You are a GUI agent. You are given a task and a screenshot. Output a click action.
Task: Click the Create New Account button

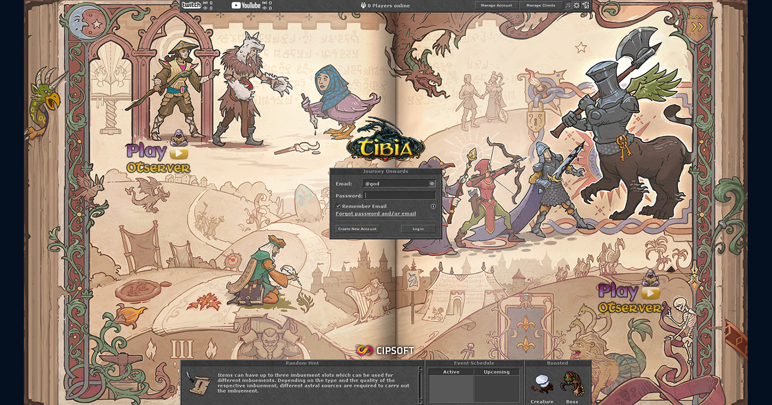point(357,229)
